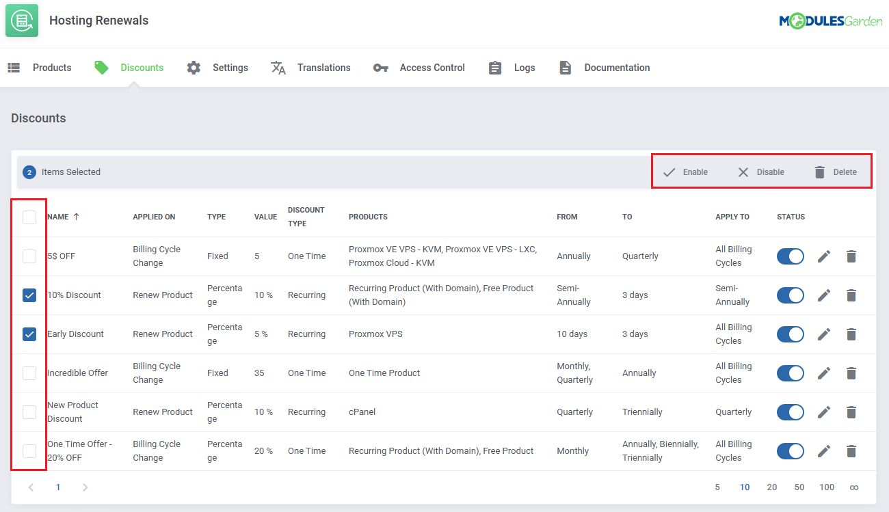Open the Access Control tab
This screenshot has height=512, width=889.
419,68
